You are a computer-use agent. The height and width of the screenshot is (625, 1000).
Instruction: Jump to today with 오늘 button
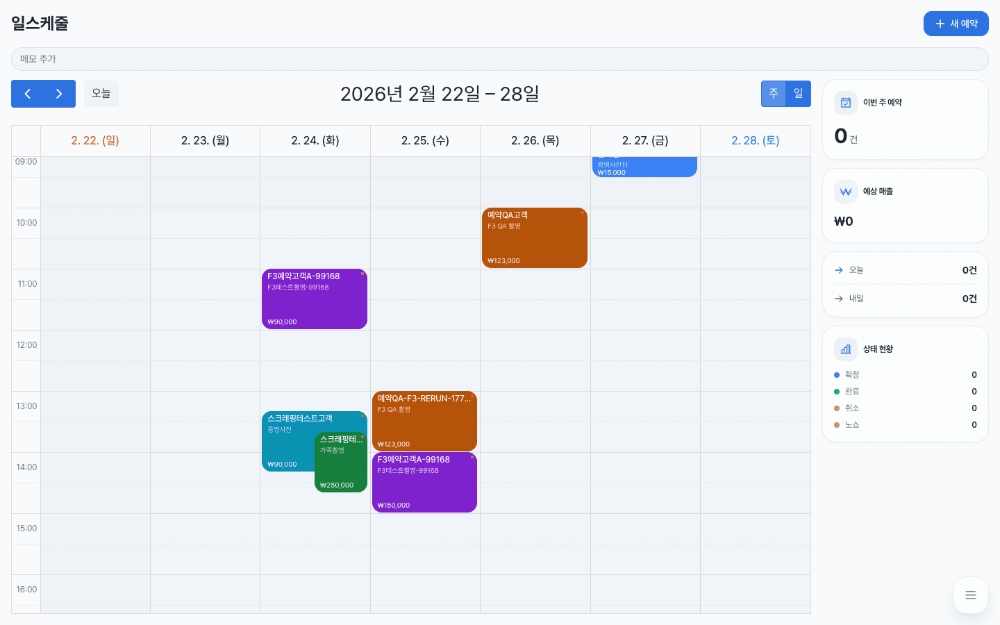coord(101,94)
